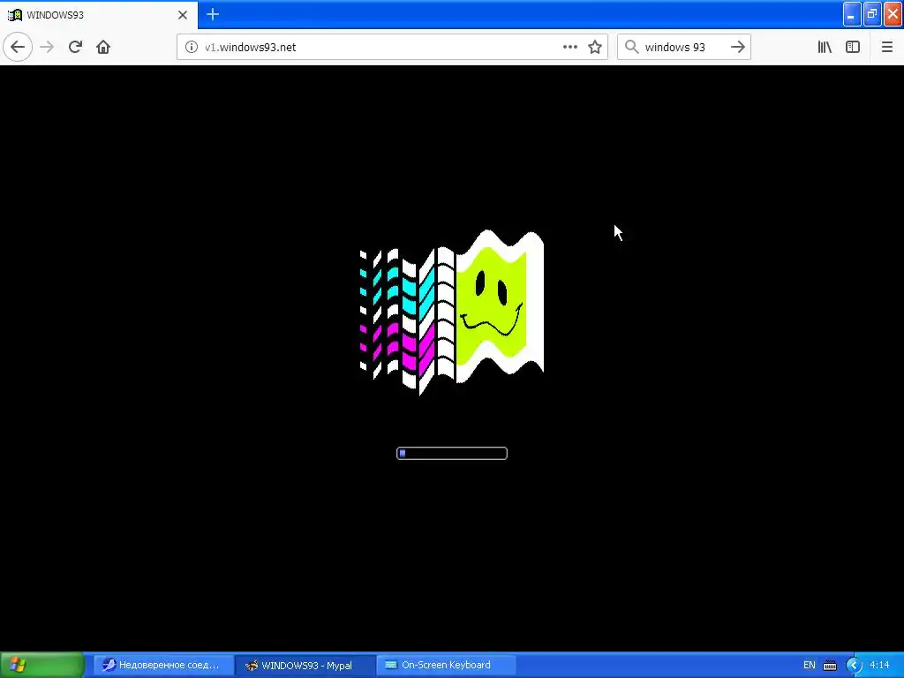
Task: Reload the current page
Action: click(x=76, y=47)
